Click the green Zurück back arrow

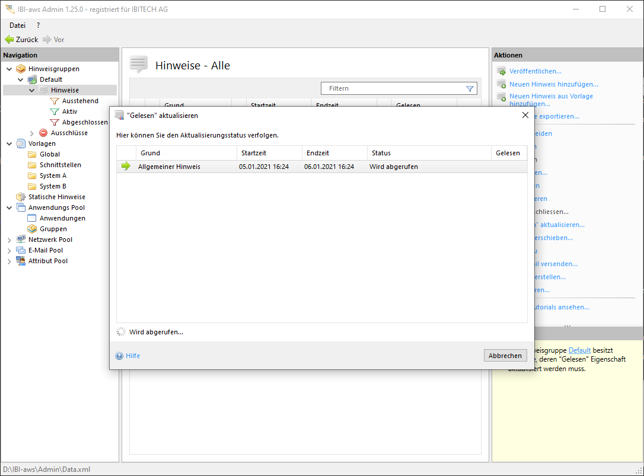tap(9, 40)
